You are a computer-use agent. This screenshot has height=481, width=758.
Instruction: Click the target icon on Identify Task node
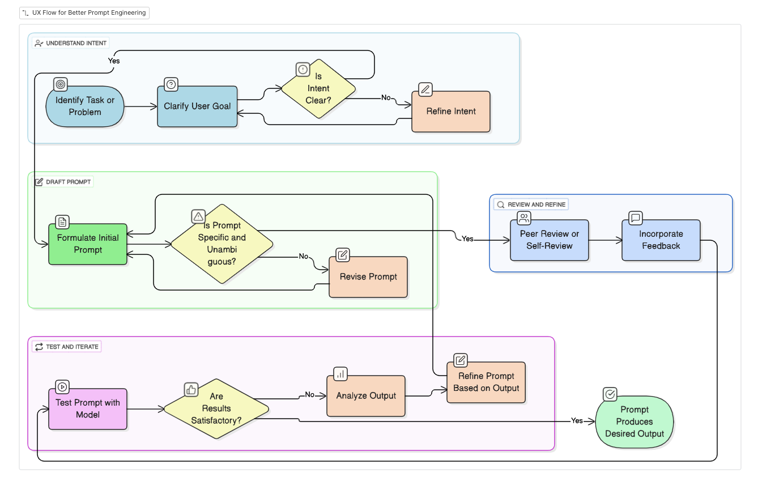pyautogui.click(x=61, y=84)
